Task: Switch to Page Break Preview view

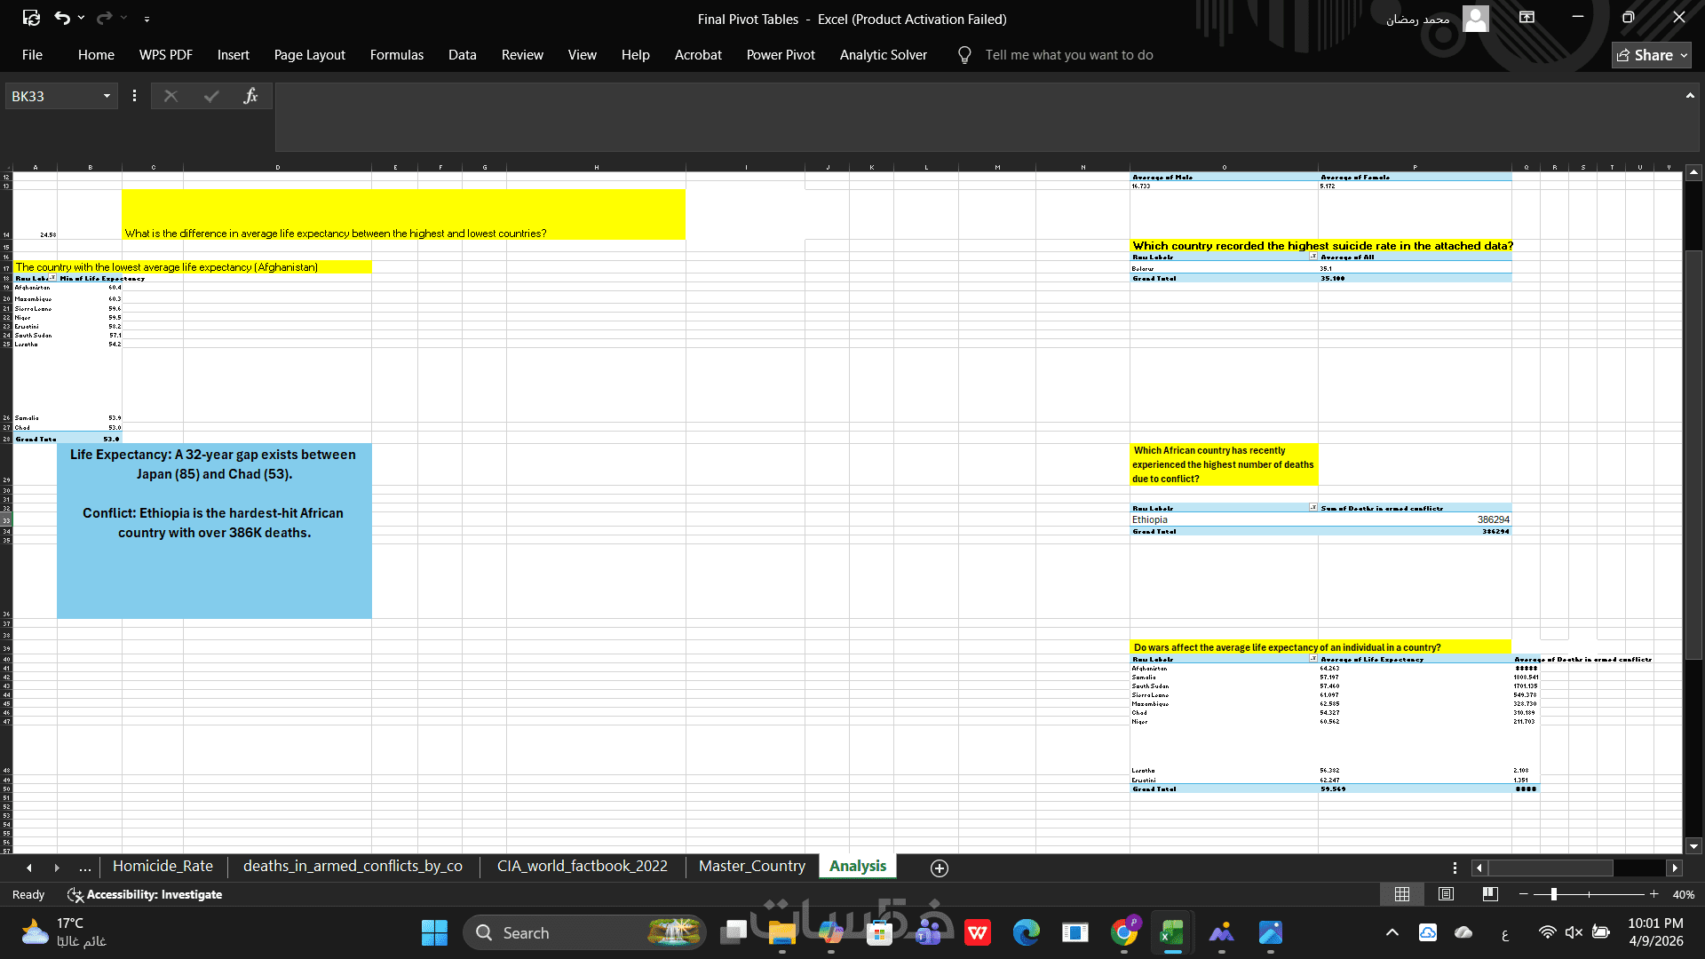Action: point(1490,894)
